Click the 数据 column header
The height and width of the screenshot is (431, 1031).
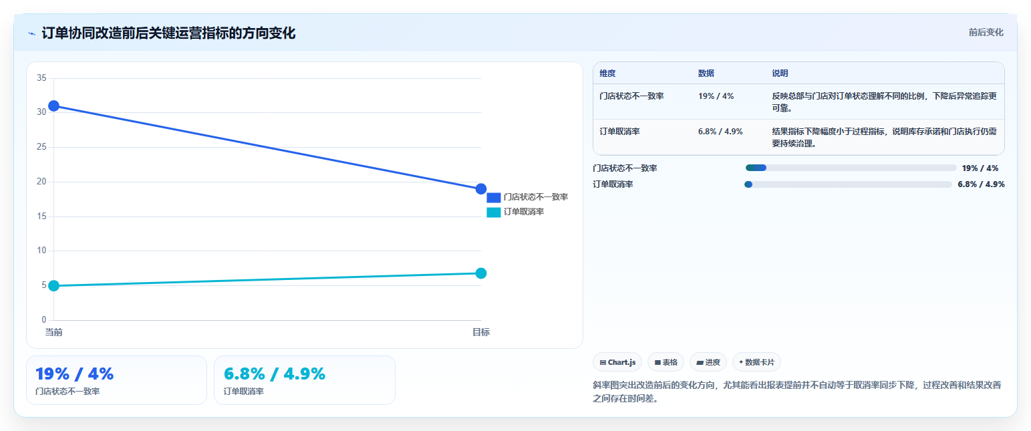(x=706, y=73)
